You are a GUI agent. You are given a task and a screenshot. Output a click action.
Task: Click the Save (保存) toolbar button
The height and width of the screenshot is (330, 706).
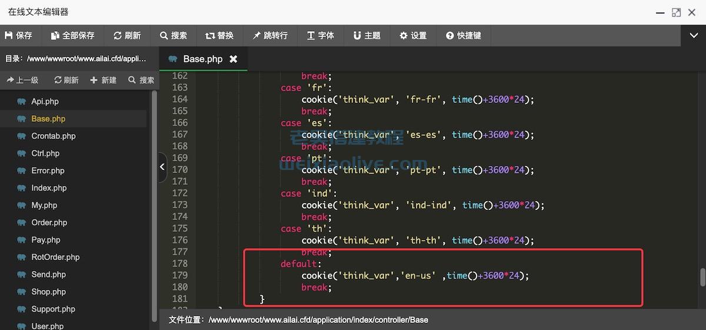click(x=18, y=35)
